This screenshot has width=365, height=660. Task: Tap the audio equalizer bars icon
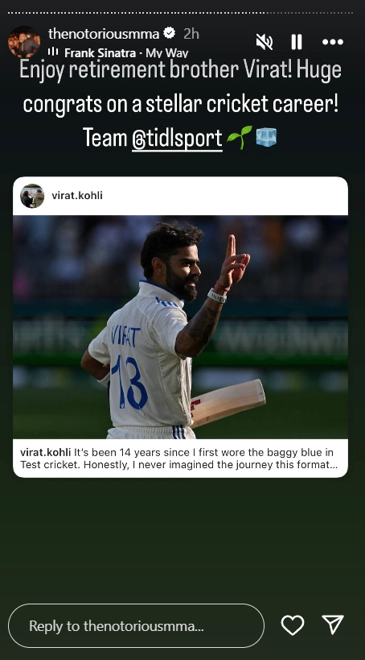point(53,52)
